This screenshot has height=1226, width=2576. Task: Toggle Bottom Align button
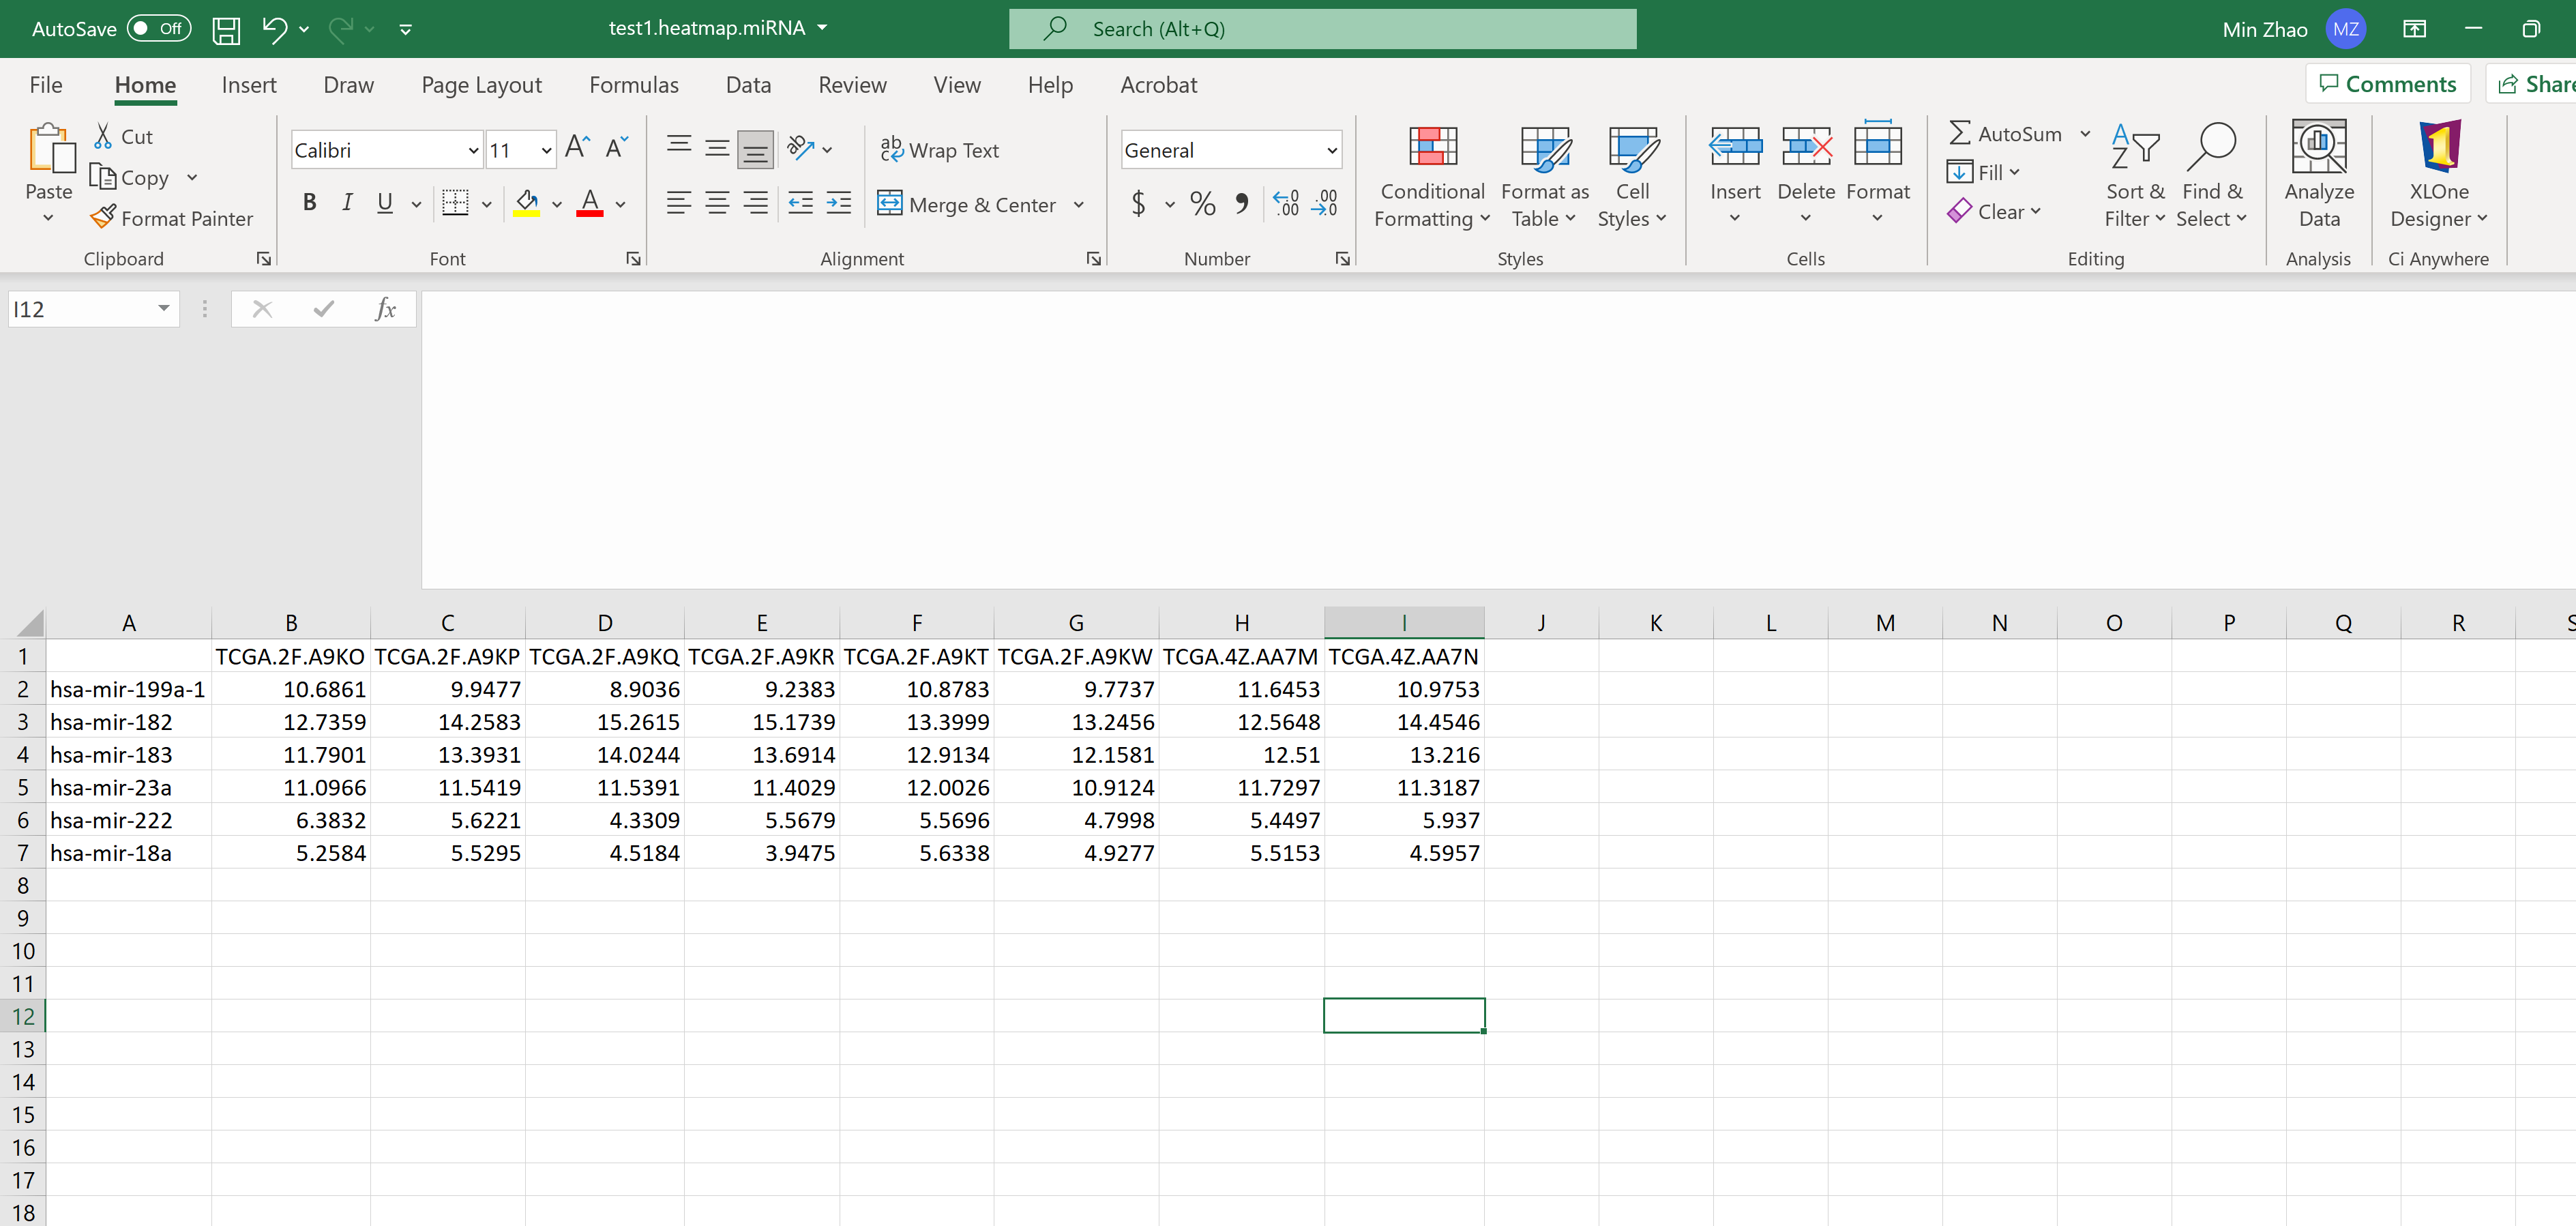[x=756, y=150]
